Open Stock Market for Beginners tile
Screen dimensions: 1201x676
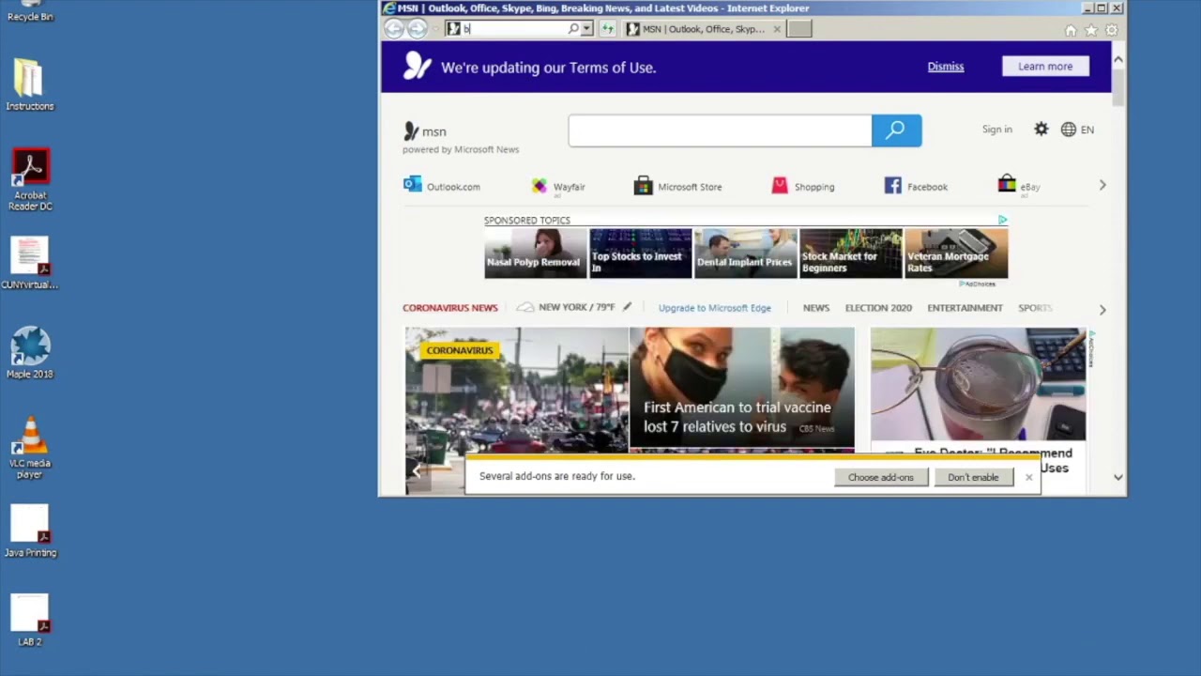(x=850, y=253)
